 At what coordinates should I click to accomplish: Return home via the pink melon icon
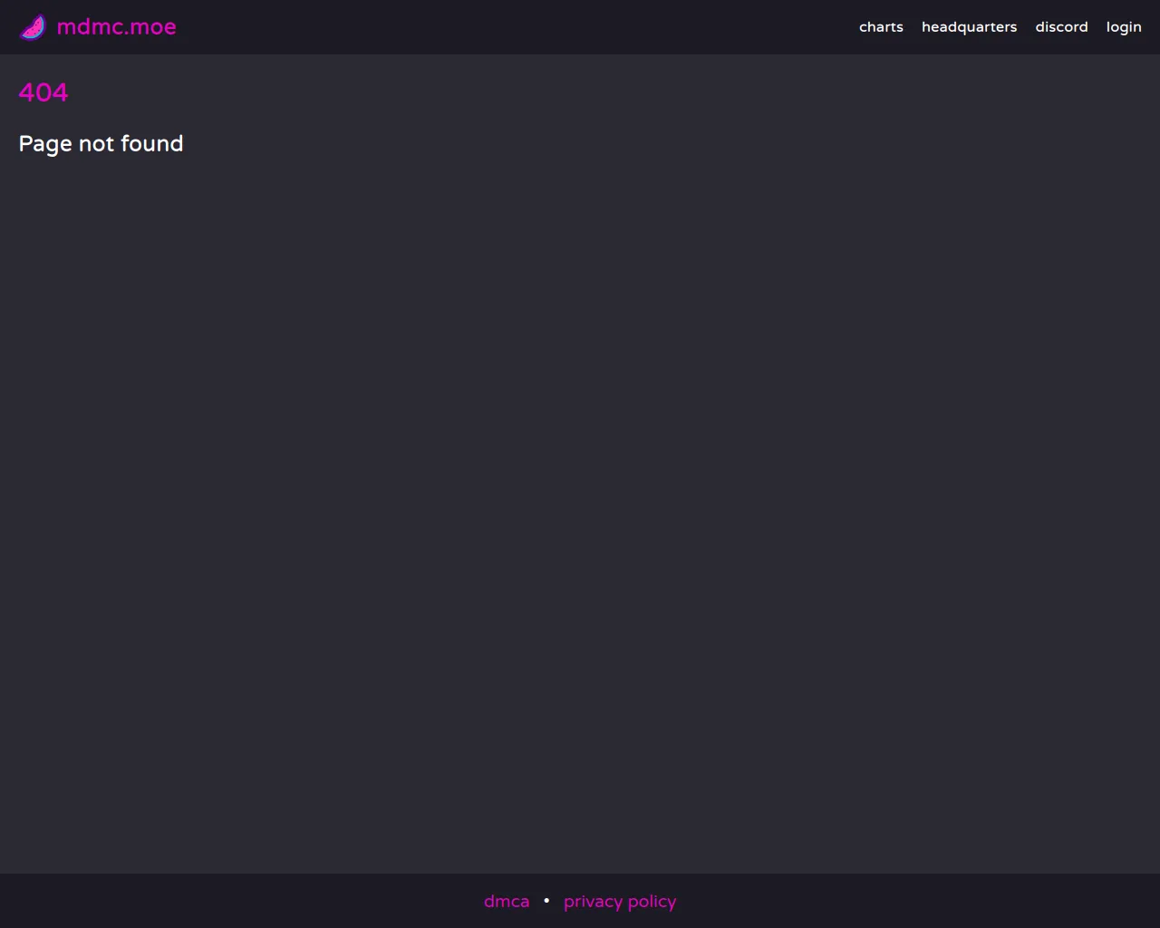point(33,27)
